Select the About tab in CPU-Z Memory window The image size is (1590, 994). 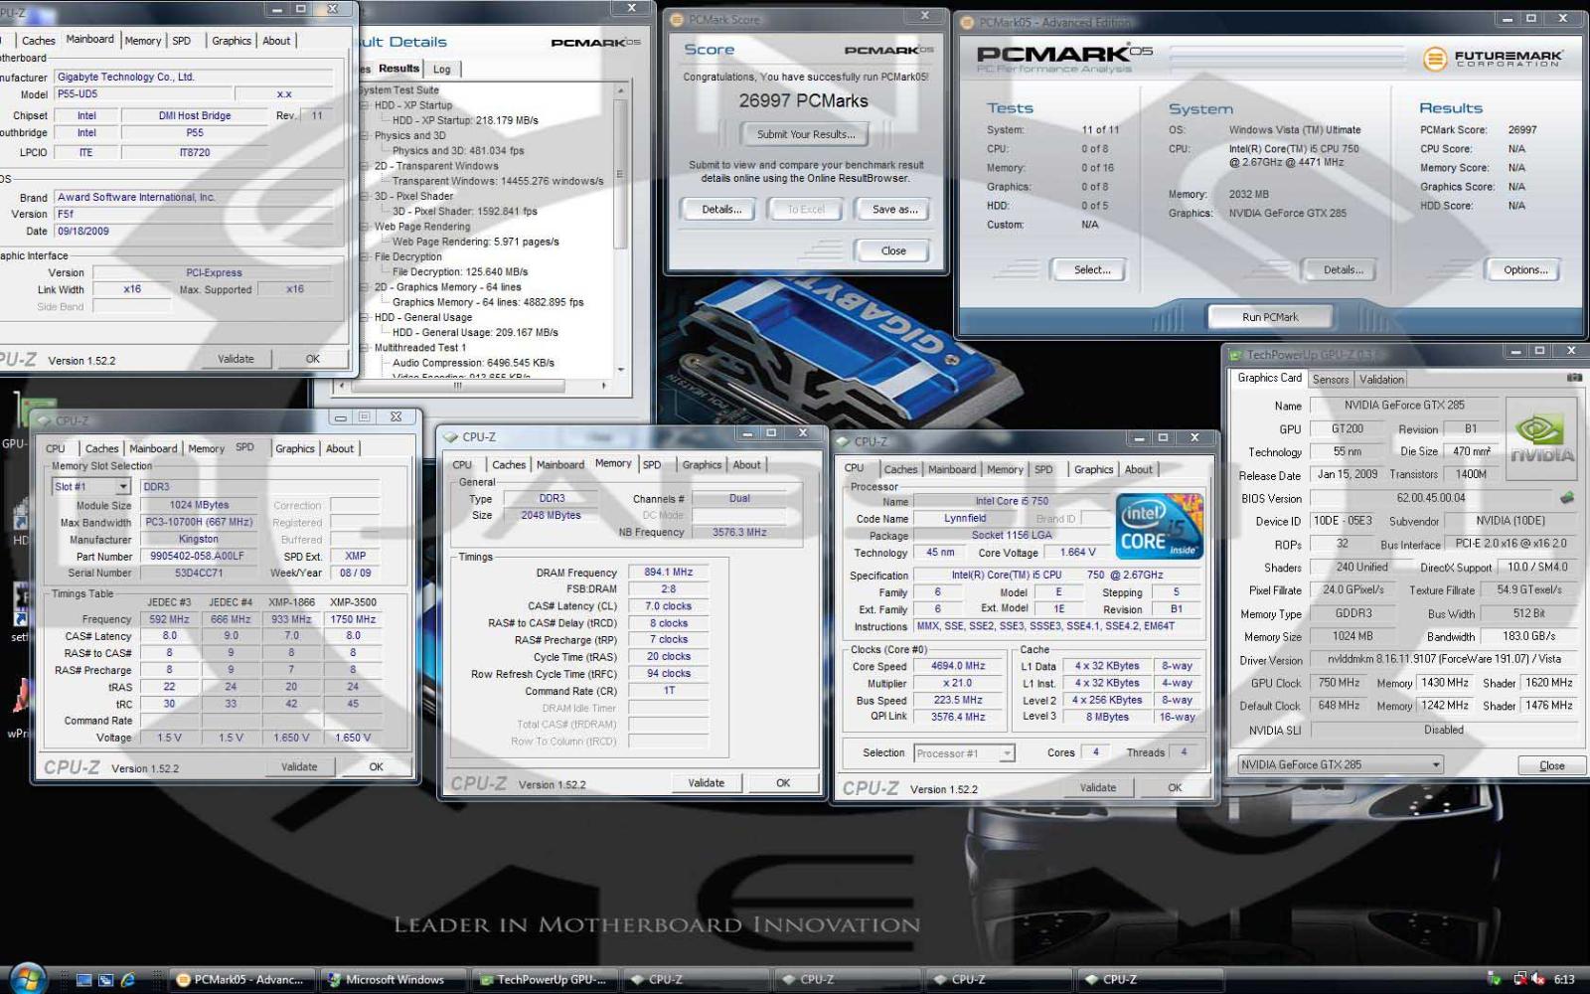[x=747, y=465]
